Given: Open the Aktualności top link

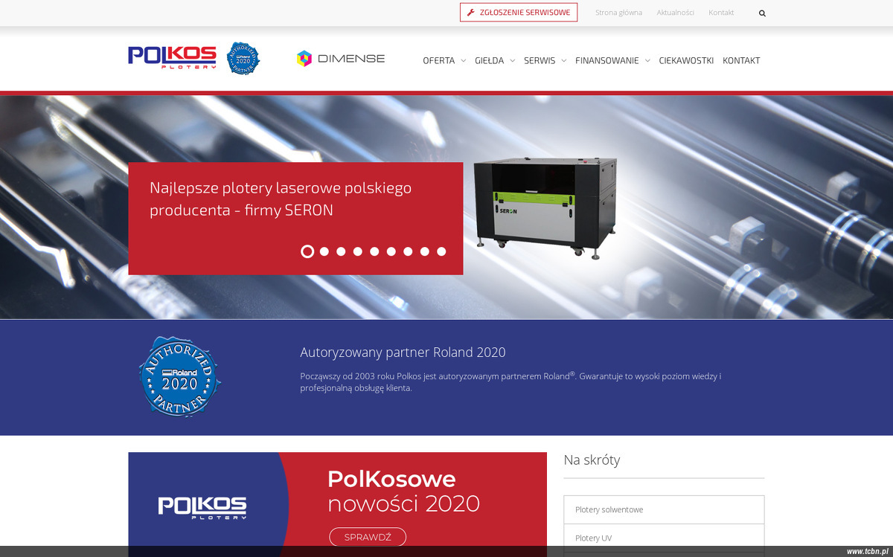Looking at the screenshot, I should click(x=675, y=13).
